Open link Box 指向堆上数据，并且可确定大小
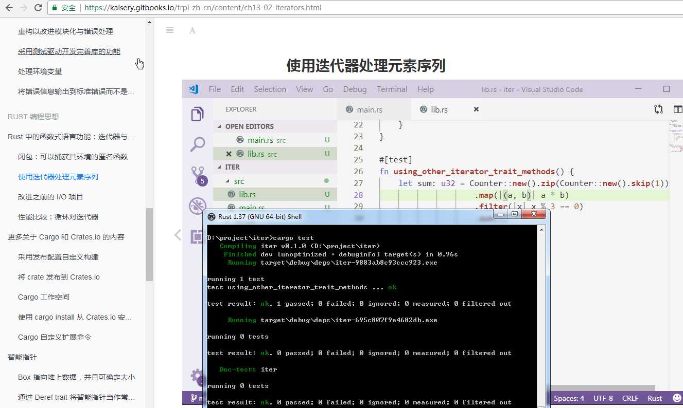 pyautogui.click(x=76, y=377)
